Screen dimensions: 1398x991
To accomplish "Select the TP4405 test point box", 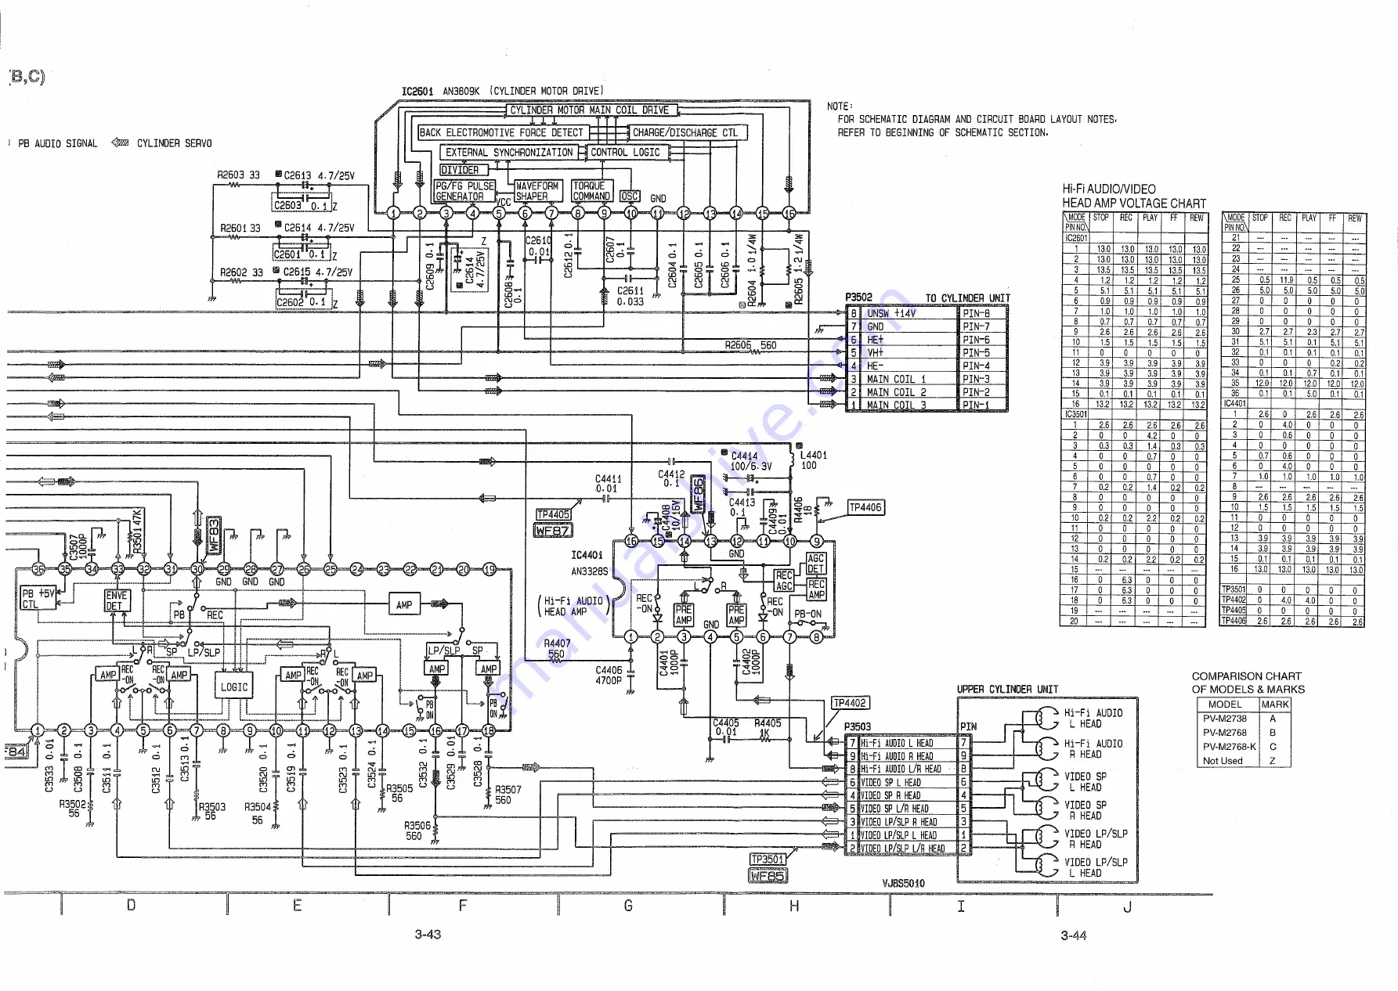I will (553, 514).
